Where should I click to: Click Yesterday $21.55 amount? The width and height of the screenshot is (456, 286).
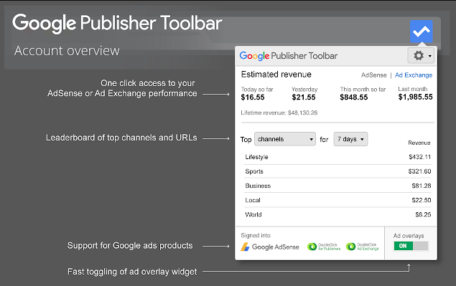(x=304, y=97)
